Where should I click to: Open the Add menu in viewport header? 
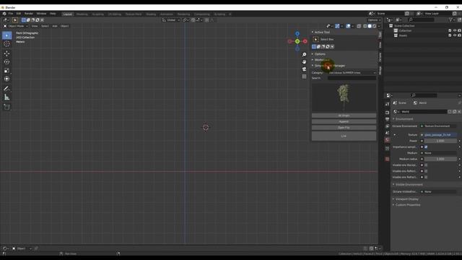point(55,26)
